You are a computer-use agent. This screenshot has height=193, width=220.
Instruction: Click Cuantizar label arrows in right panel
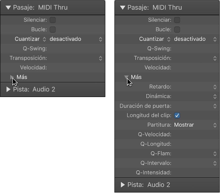pyautogui.click(x=169, y=39)
